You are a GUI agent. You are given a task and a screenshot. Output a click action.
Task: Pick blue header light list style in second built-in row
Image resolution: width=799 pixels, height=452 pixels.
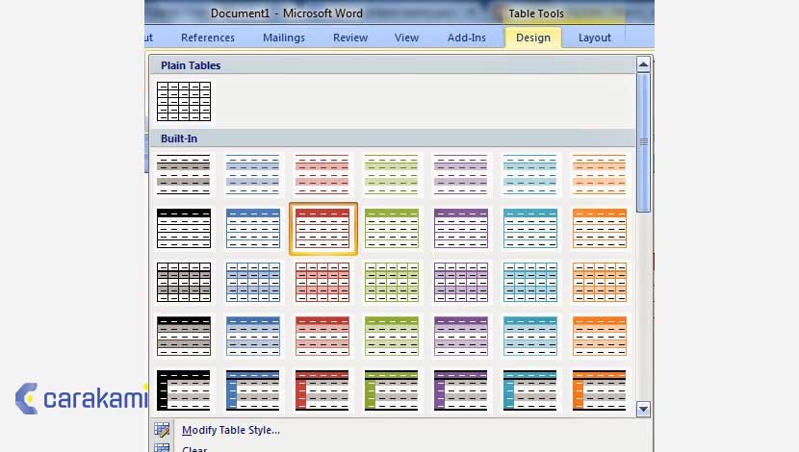coord(253,229)
